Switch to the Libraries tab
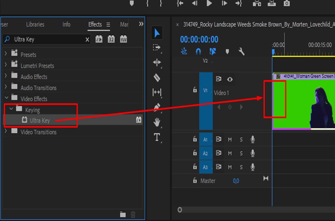 35,24
